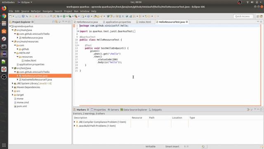Click the External Tools run icon
This screenshot has height=149, width=264.
76,16
